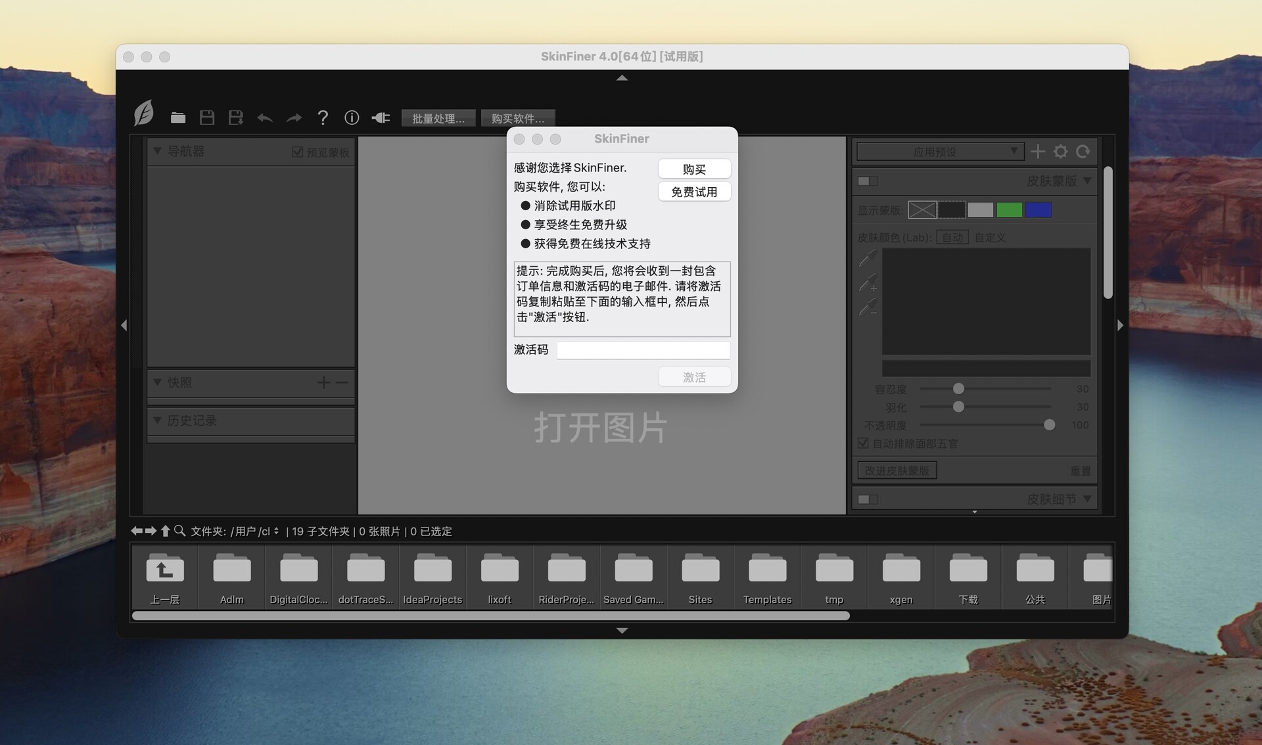Image resolution: width=1262 pixels, height=745 pixels.
Task: Select the subtract-color eyedropper tool
Action: tap(868, 307)
